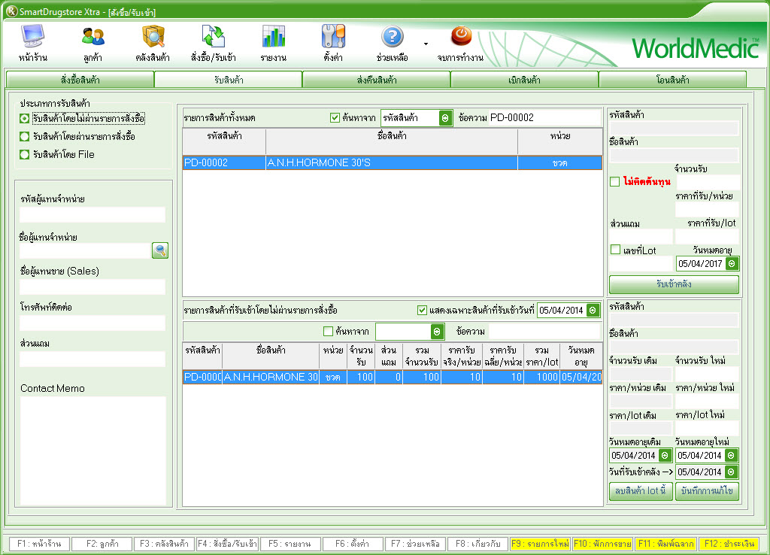770x555 pixels.
Task: Toggle the ไม่คิดต้นทุน checkbox
Action: pyautogui.click(x=615, y=182)
